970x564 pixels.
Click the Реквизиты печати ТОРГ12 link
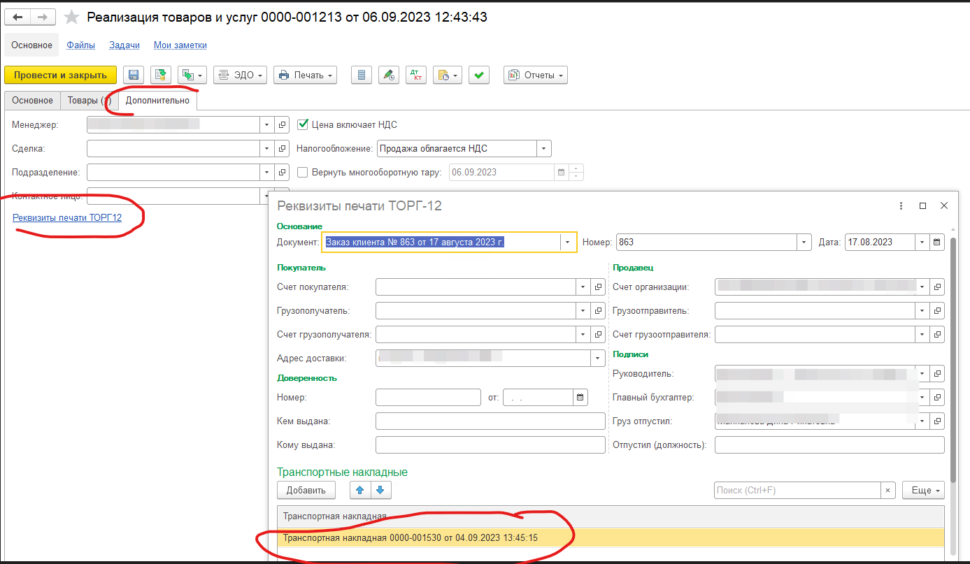click(67, 217)
